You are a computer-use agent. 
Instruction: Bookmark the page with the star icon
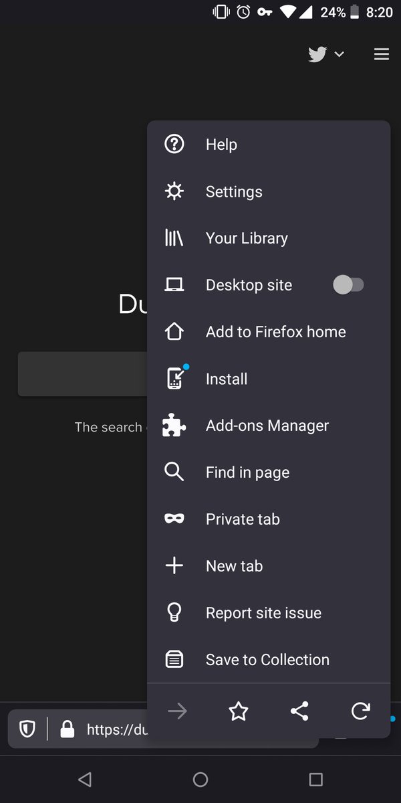click(x=239, y=711)
